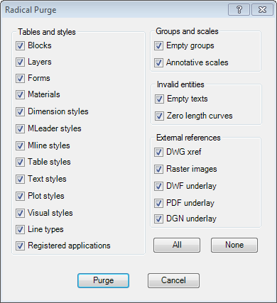Click the None button
277x303 pixels.
click(x=234, y=245)
